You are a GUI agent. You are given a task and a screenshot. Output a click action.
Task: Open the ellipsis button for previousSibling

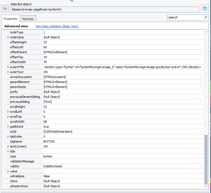coord(201,102)
